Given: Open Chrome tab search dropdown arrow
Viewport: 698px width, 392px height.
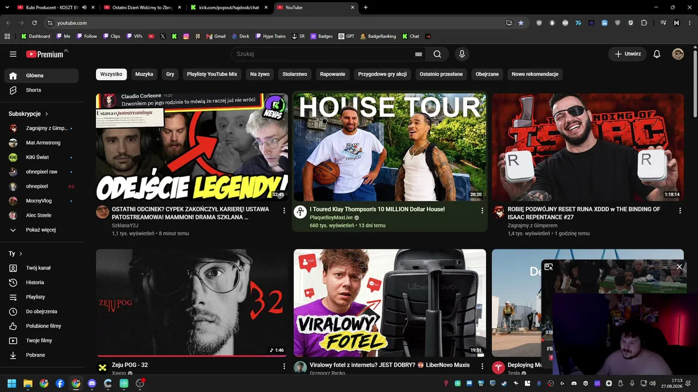Looking at the screenshot, I should pos(7,8).
